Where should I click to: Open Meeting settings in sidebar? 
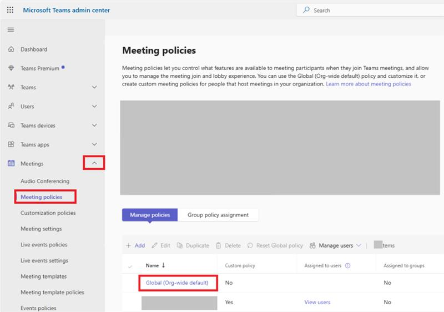(41, 229)
